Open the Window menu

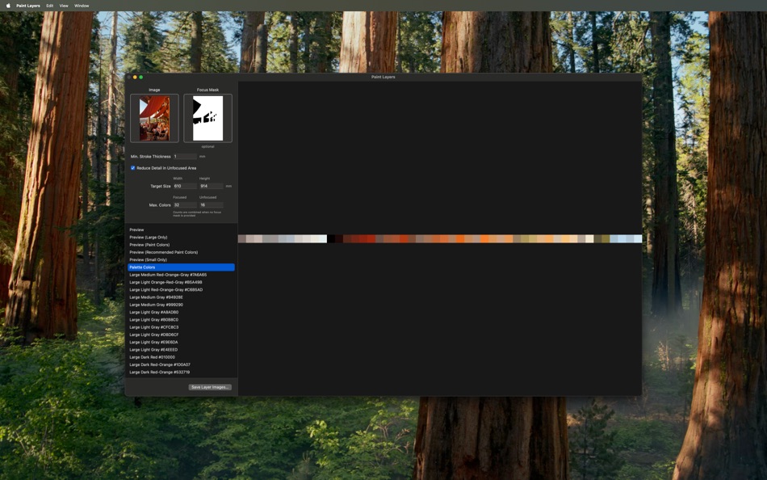(82, 6)
